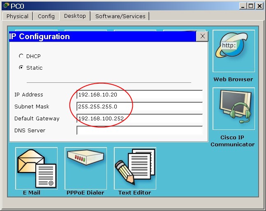The width and height of the screenshot is (266, 211).
Task: Open the Web Browser desktop app
Action: point(234,51)
